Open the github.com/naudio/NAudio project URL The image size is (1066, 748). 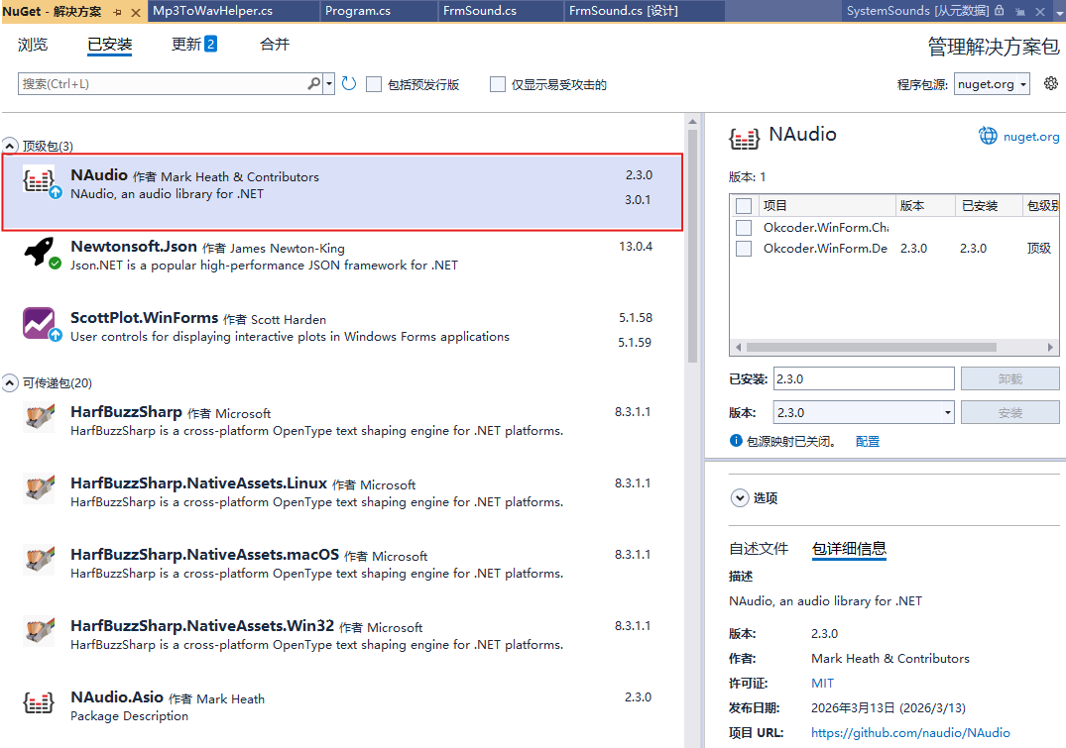click(x=910, y=733)
